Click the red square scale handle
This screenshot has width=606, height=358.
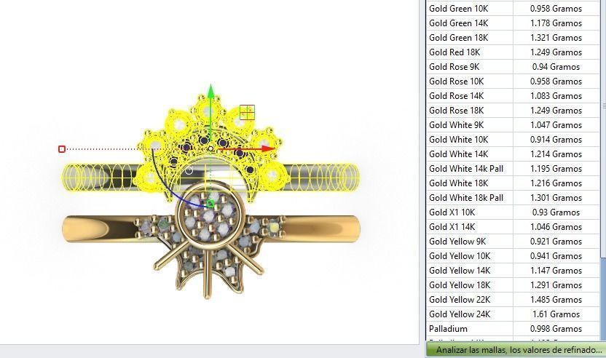pos(61,148)
